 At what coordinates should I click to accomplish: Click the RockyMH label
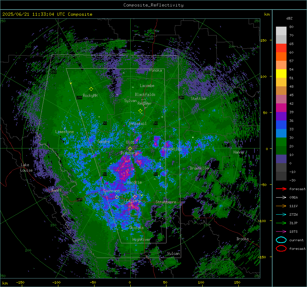tap(90, 96)
